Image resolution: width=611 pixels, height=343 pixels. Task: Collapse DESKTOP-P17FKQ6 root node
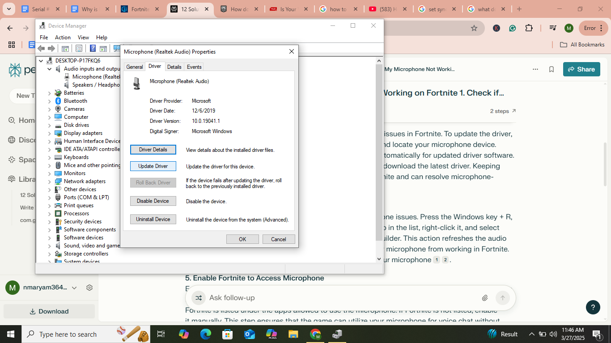pyautogui.click(x=41, y=61)
